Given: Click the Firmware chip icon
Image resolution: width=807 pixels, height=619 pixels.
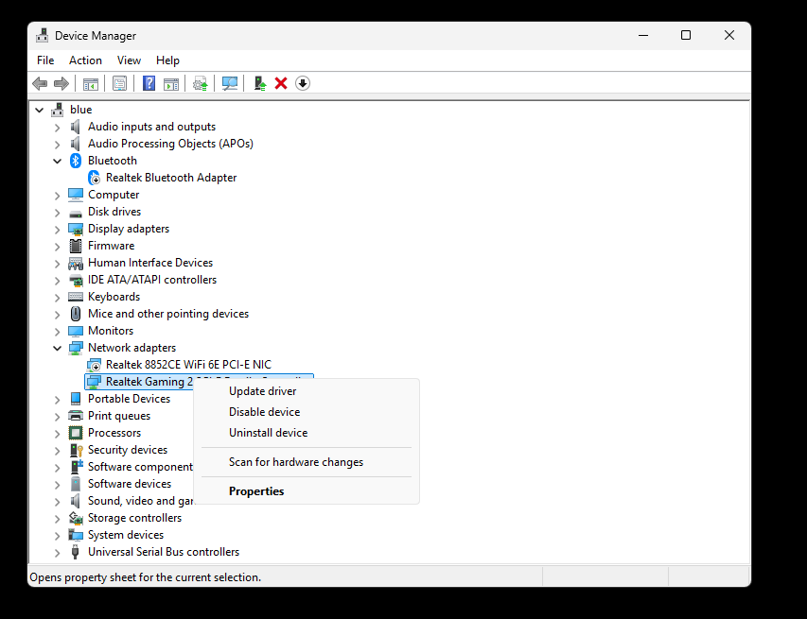Looking at the screenshot, I should point(76,246).
